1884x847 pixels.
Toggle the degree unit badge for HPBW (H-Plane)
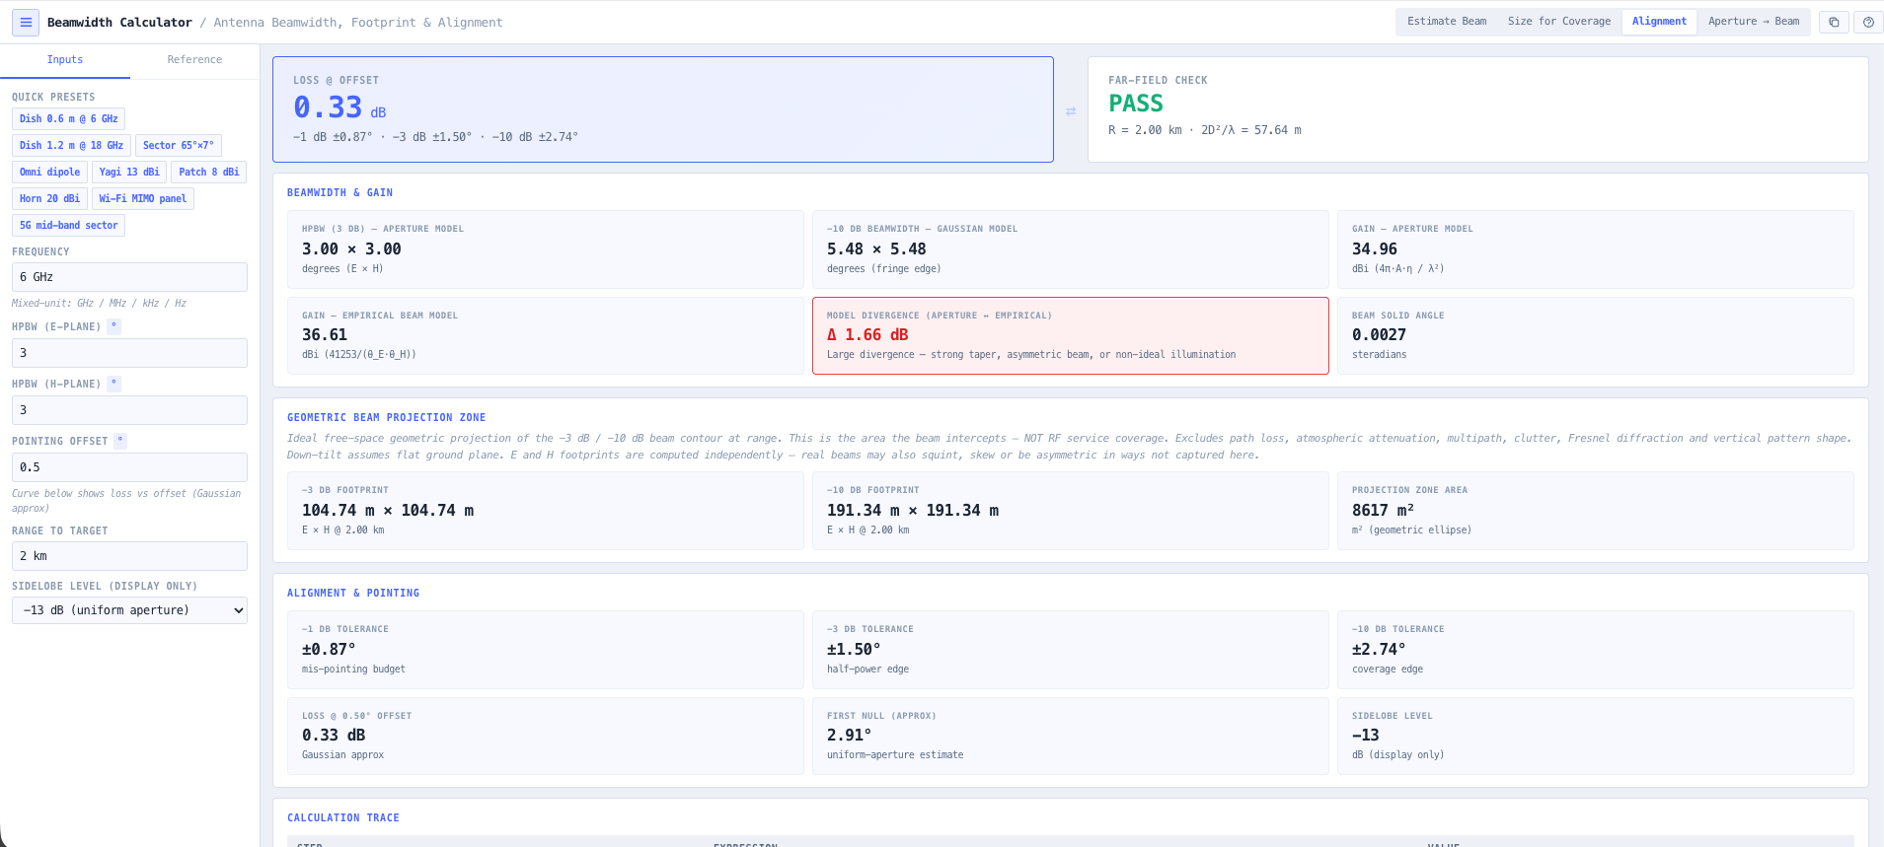tap(113, 384)
